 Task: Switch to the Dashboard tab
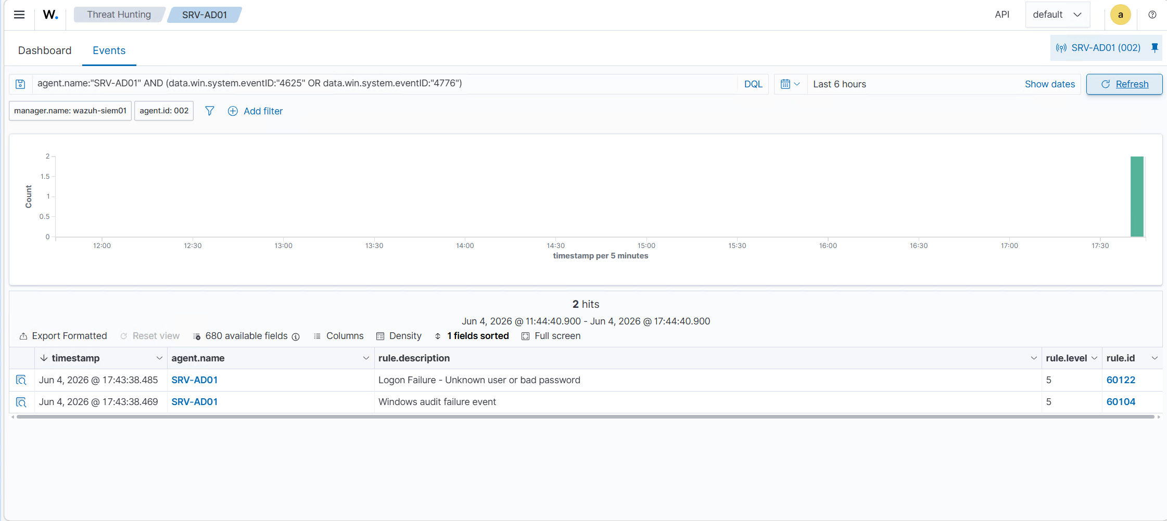click(45, 50)
